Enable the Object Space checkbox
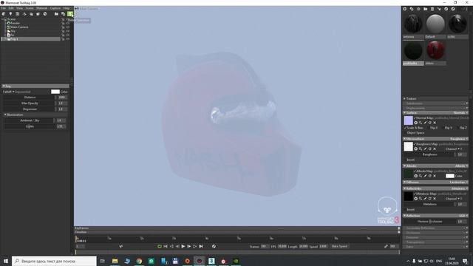Screen dimensions: 473x266 pyautogui.click(x=406, y=133)
